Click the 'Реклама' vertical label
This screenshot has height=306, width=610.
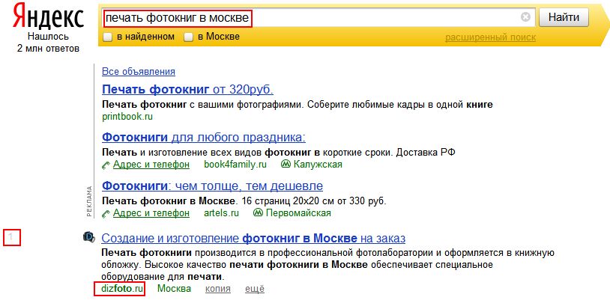click(x=89, y=201)
